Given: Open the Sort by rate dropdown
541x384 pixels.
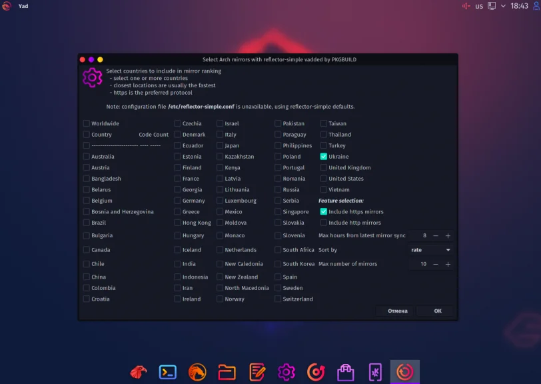Looking at the screenshot, I should (x=430, y=249).
